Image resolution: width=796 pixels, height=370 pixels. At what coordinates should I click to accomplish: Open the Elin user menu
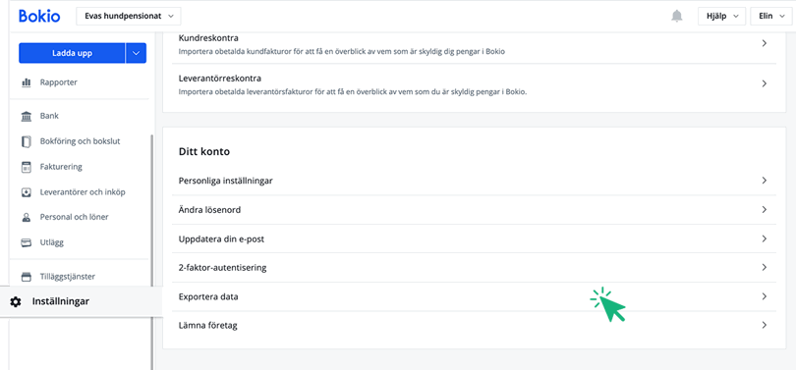771,17
